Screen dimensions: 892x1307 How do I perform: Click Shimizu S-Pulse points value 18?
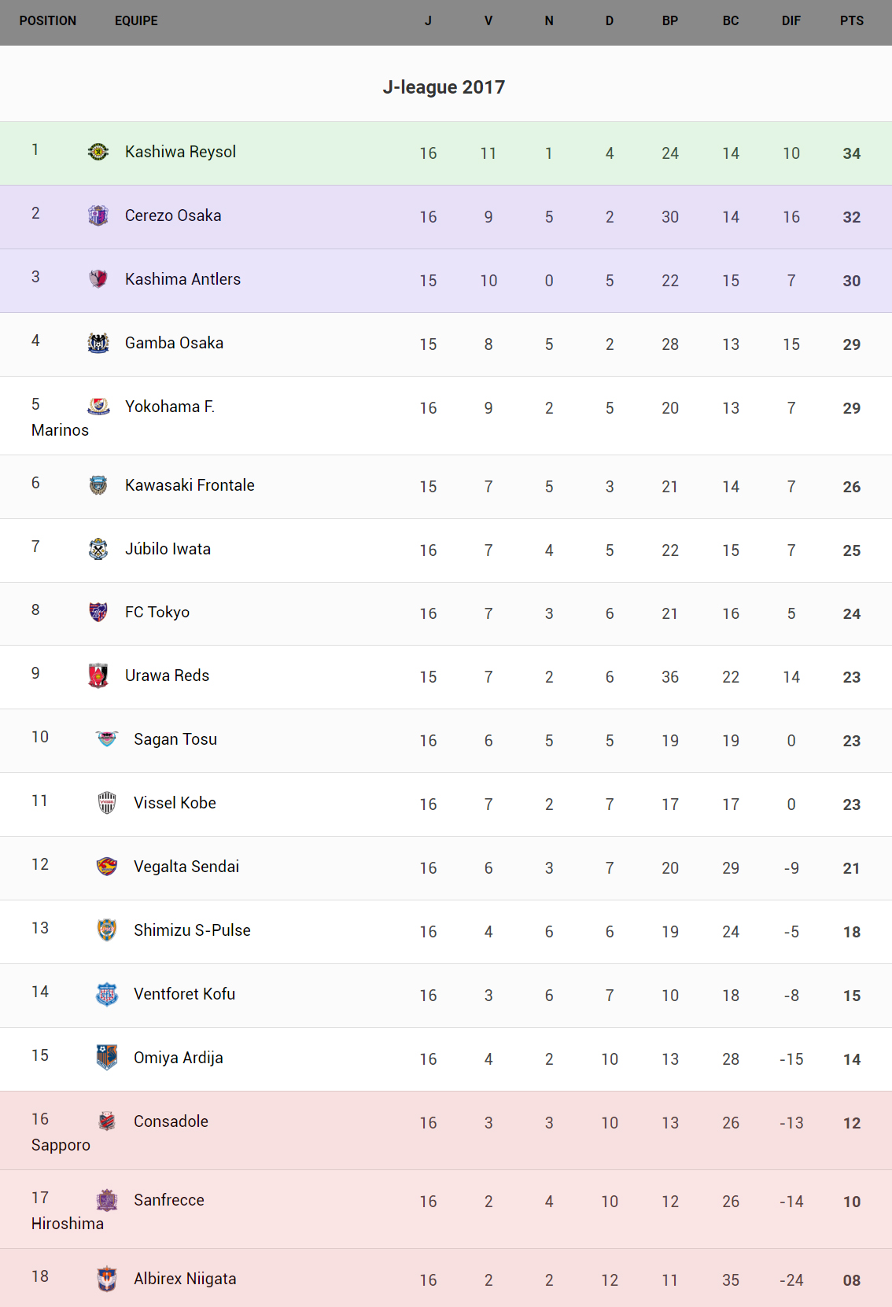(851, 932)
